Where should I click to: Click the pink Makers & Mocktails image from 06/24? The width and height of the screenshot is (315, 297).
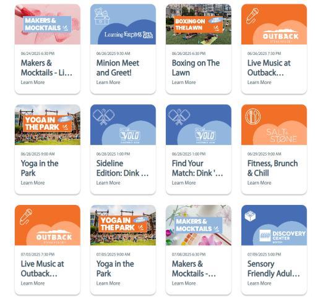48,24
